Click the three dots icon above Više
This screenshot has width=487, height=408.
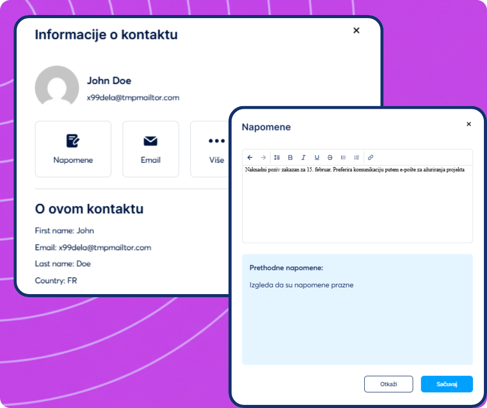[217, 141]
